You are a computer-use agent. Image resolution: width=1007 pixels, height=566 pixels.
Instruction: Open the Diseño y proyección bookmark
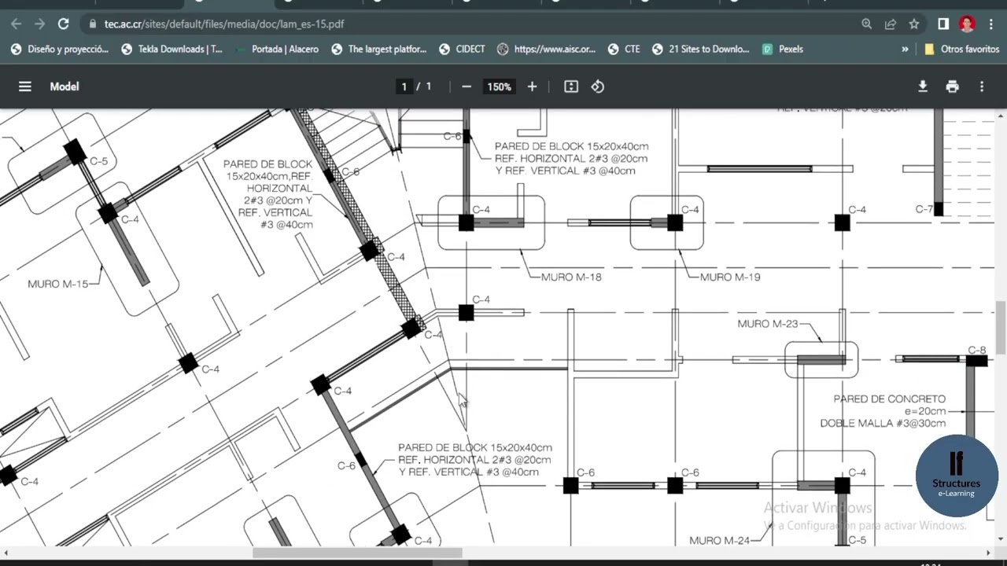[x=60, y=49]
